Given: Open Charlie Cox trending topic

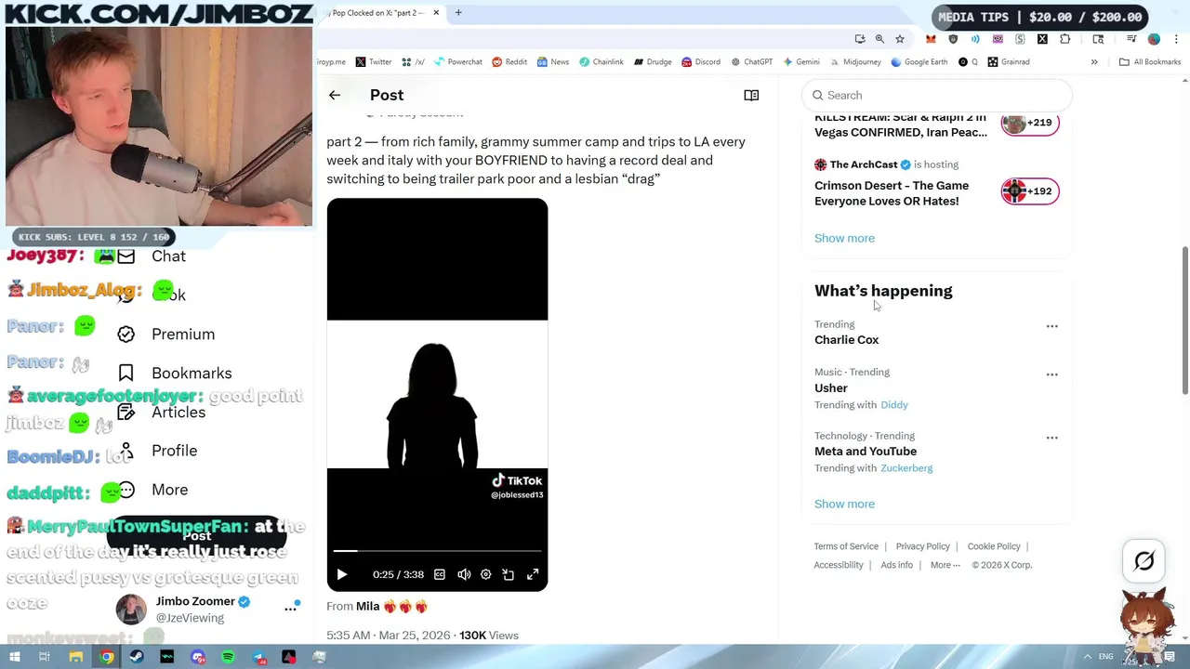Looking at the screenshot, I should (x=846, y=340).
